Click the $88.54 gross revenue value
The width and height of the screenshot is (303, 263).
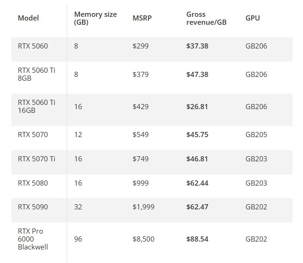197,239
